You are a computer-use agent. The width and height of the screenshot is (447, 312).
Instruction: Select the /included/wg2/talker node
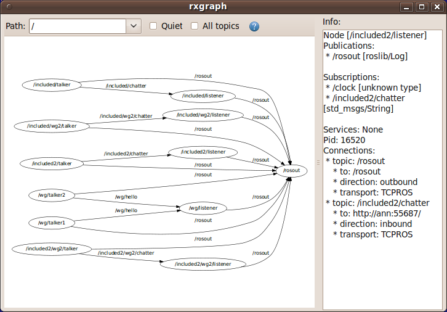click(52, 126)
